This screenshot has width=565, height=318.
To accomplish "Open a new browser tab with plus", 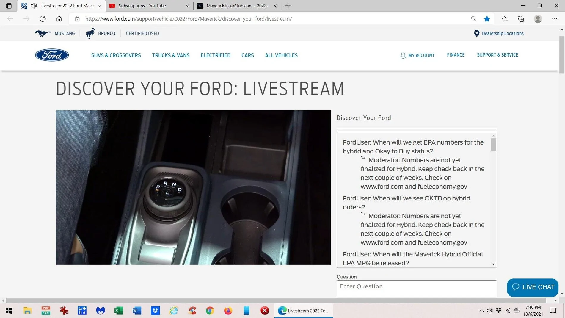I will click(288, 6).
